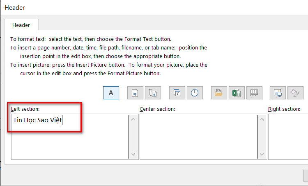Activate the Right section edit box
This screenshot has width=308, height=186.
coord(288,137)
